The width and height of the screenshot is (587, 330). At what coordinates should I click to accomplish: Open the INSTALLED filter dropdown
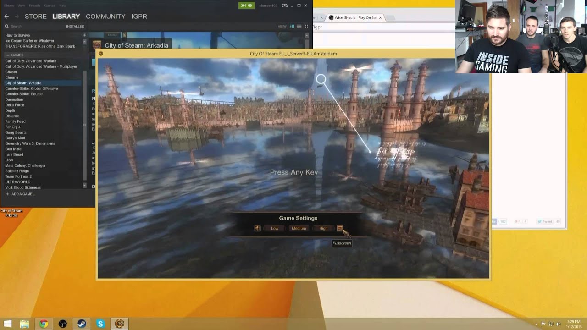75,26
